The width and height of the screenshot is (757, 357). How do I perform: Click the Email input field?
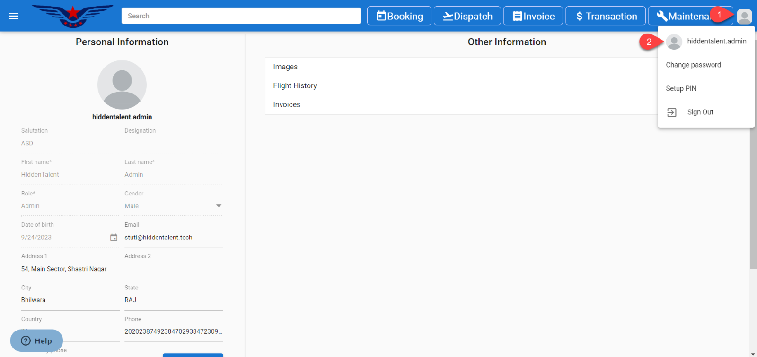tap(173, 238)
